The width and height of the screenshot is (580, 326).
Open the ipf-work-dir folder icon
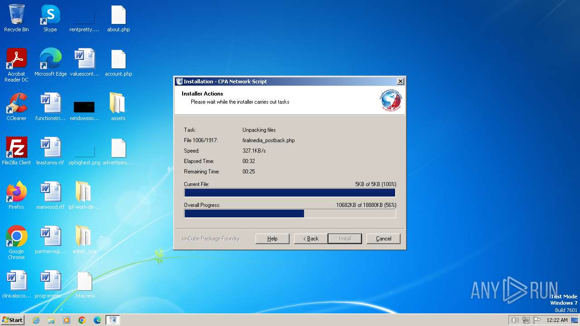[84, 196]
